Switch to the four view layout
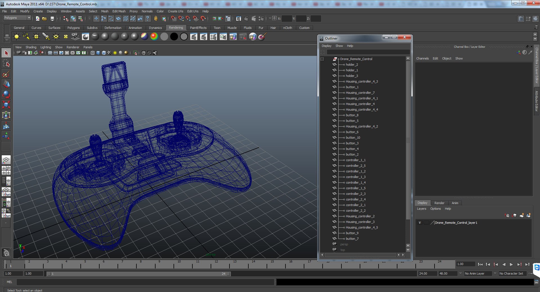This screenshot has height=292, width=540. [6, 170]
